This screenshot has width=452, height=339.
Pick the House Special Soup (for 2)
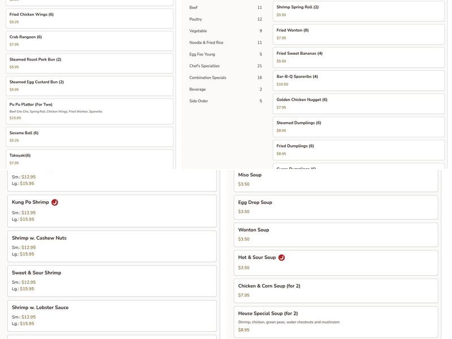[338, 321]
